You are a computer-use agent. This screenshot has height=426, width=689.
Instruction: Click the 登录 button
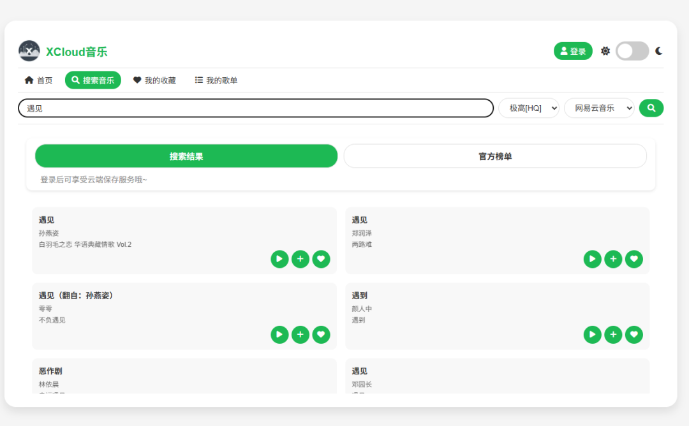[x=572, y=51]
